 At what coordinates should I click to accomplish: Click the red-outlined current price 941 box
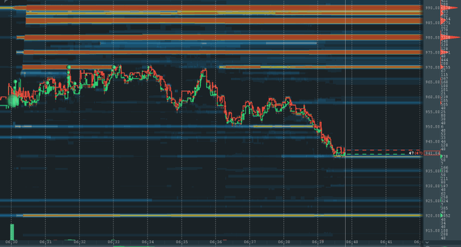[x=432, y=153]
